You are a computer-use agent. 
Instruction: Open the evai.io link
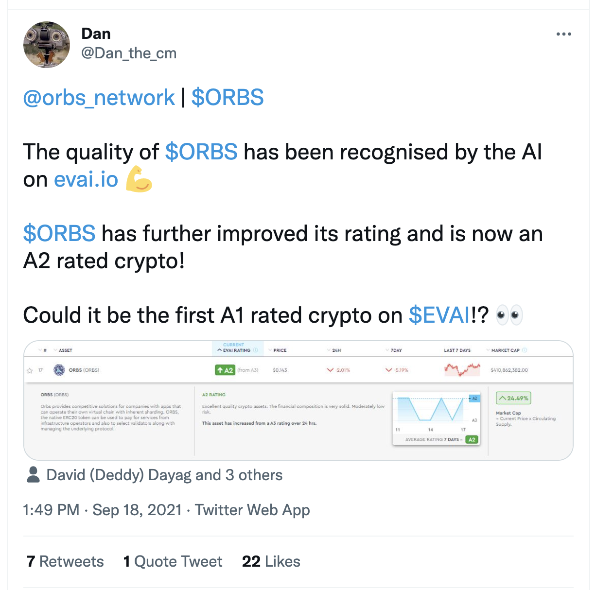(86, 179)
